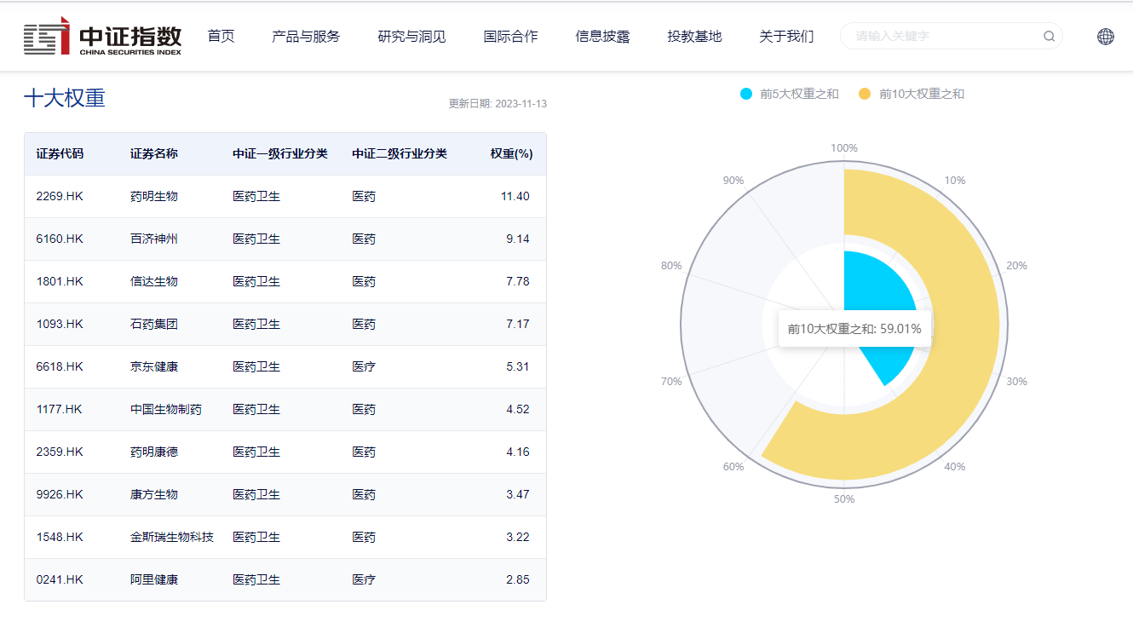Image resolution: width=1133 pixels, height=622 pixels.
Task: Toggle the 前10大权重之和 legend item
Action: 911,94
